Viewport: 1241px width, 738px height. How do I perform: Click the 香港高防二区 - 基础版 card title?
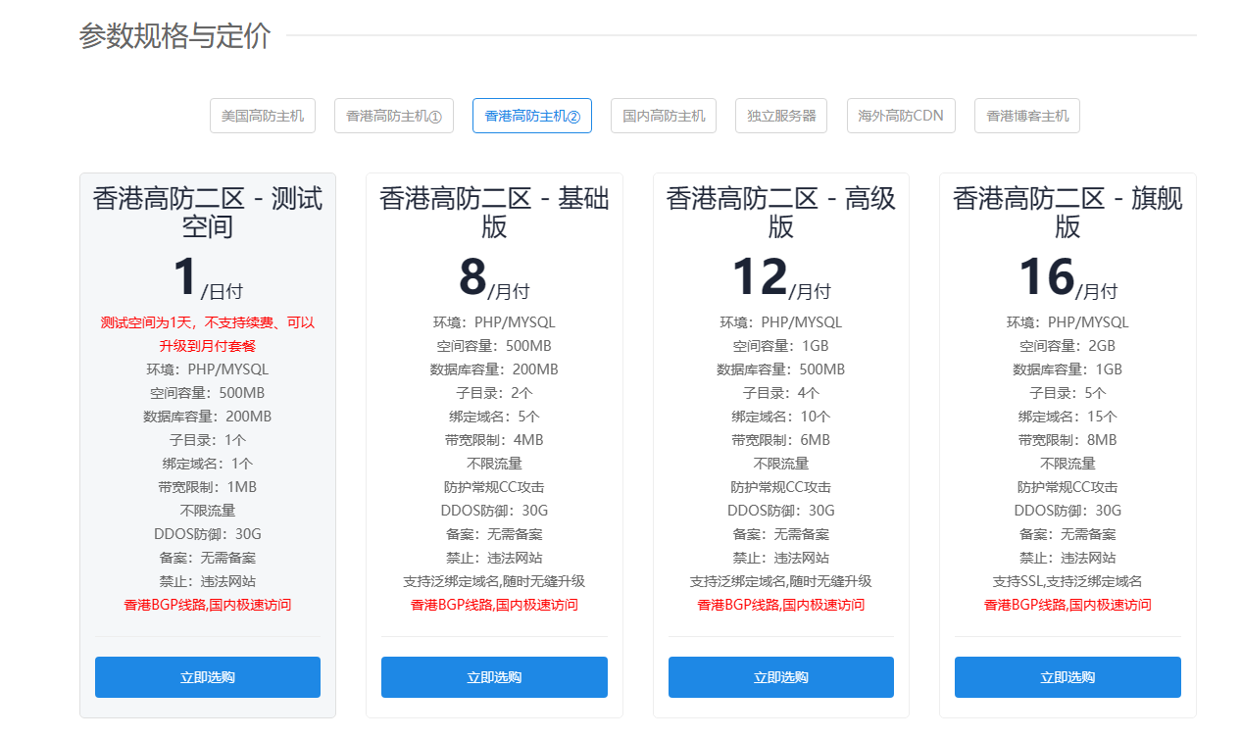[494, 213]
